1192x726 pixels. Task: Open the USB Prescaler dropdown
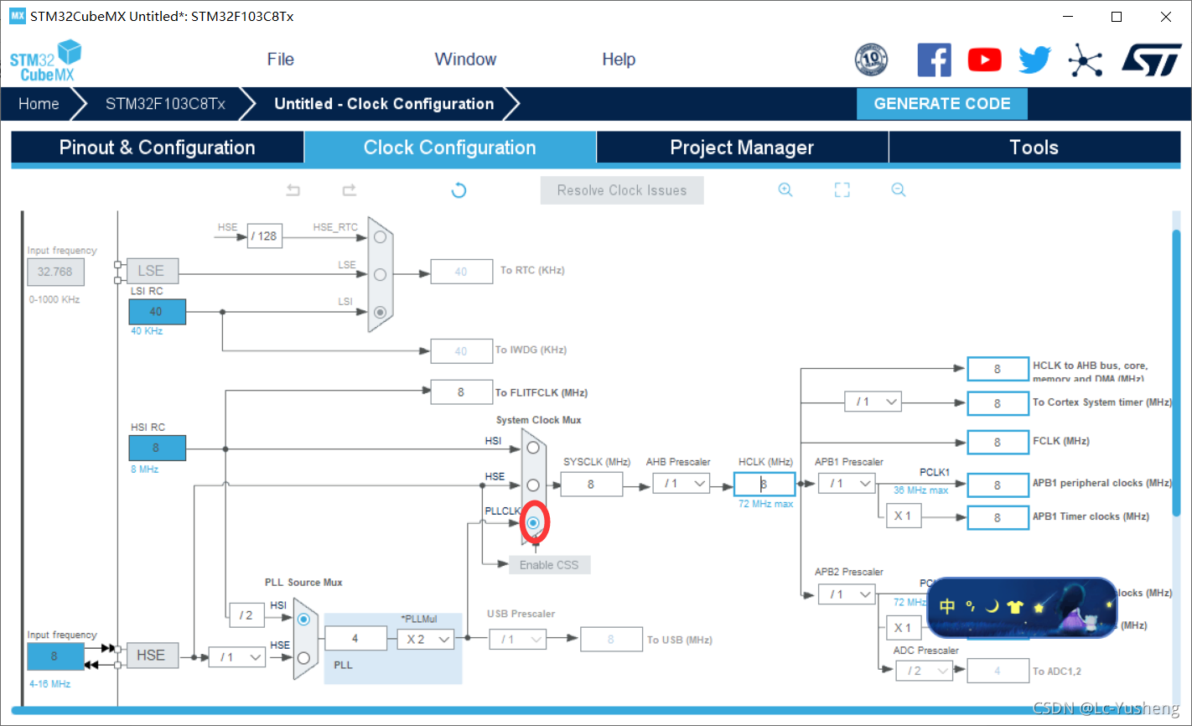point(518,640)
